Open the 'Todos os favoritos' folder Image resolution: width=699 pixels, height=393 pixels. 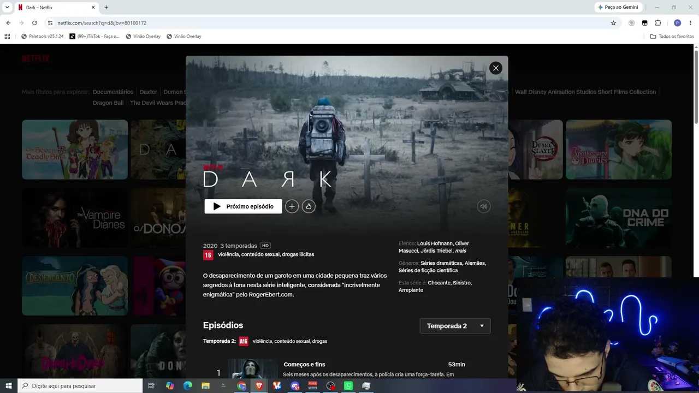672,37
